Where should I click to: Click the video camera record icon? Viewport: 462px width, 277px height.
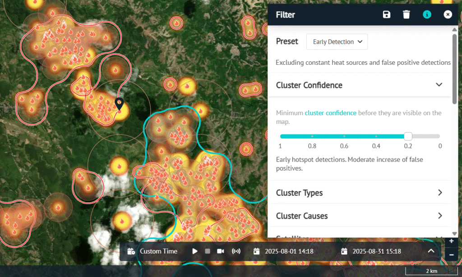pos(221,251)
